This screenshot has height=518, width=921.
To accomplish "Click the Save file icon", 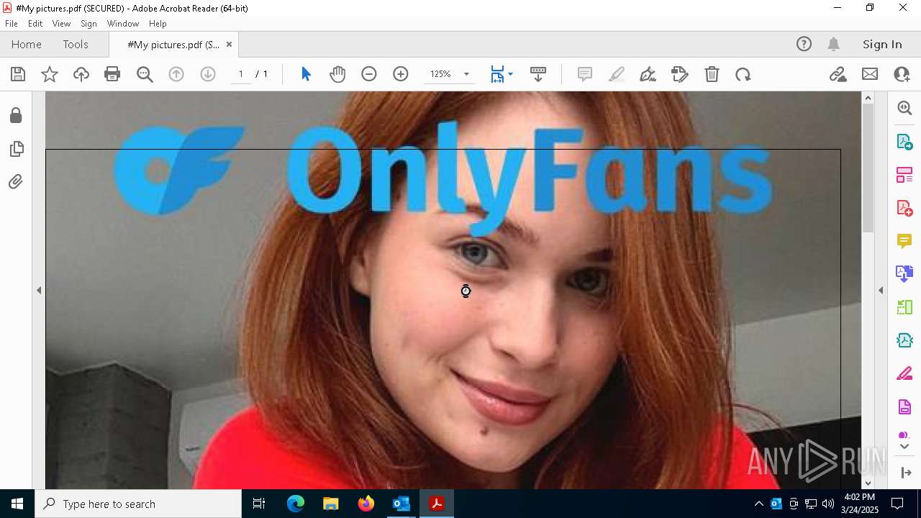I will (18, 74).
